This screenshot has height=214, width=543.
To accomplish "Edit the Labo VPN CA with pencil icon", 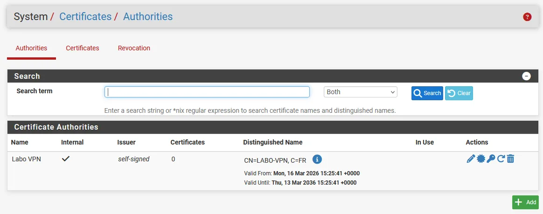I will coord(470,159).
